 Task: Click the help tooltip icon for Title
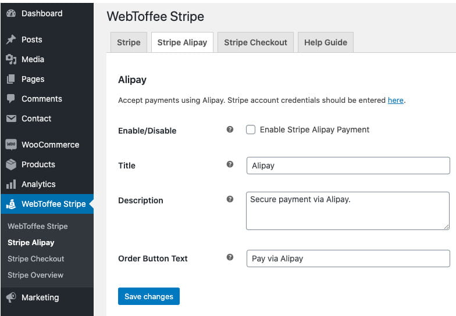point(230,164)
